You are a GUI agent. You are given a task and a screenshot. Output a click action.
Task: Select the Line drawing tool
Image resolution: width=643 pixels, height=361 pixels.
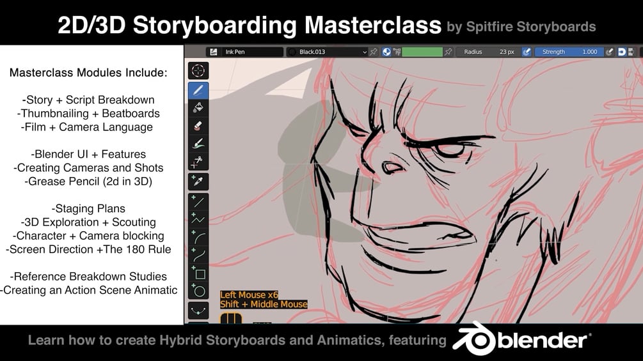198,201
